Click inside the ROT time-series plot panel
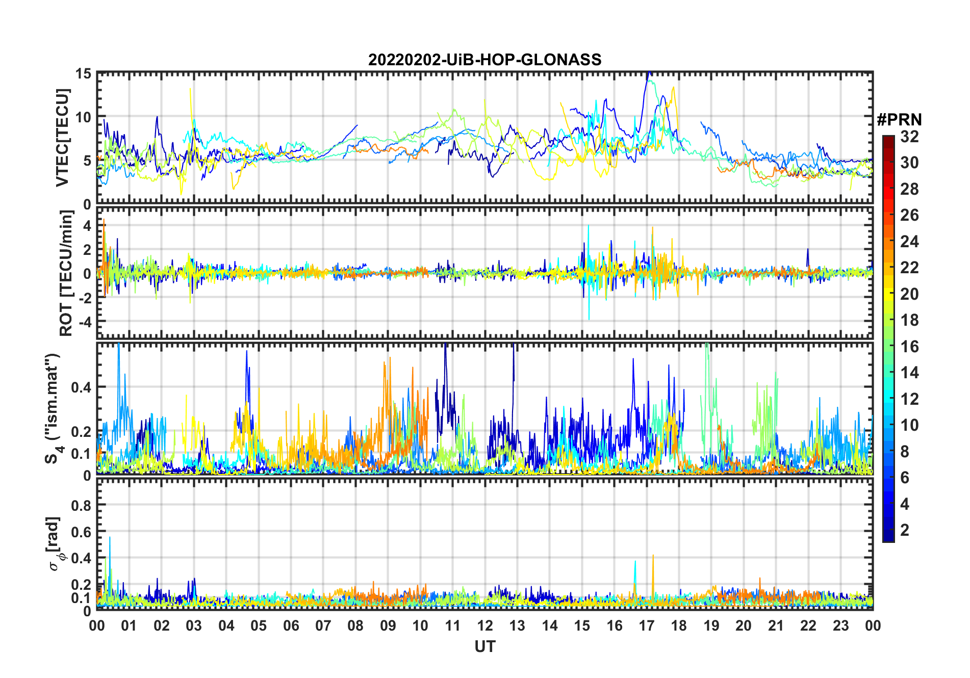 click(x=485, y=272)
